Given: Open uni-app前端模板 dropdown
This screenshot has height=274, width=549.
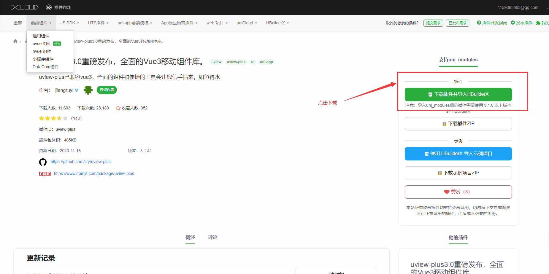Looking at the screenshot, I should tap(135, 23).
